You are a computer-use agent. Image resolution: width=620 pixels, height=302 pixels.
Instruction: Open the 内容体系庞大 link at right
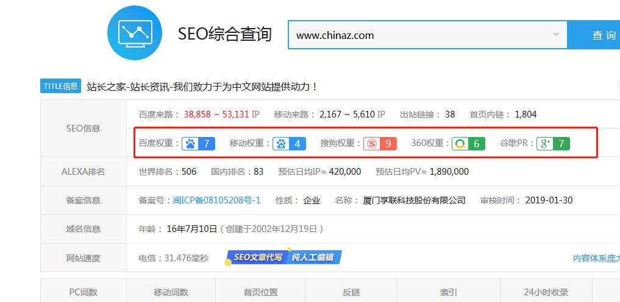click(596, 259)
